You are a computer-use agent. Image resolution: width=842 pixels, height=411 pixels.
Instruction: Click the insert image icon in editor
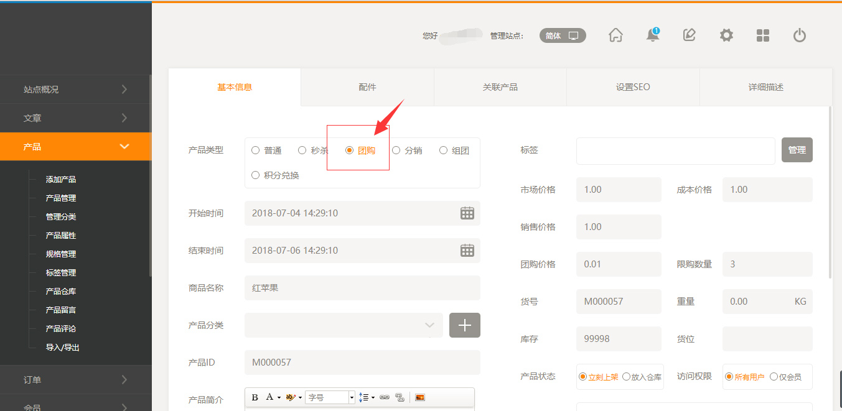(x=419, y=397)
